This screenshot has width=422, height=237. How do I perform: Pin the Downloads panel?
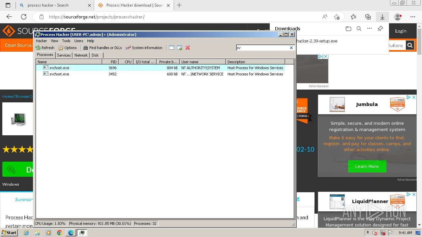coord(380,29)
